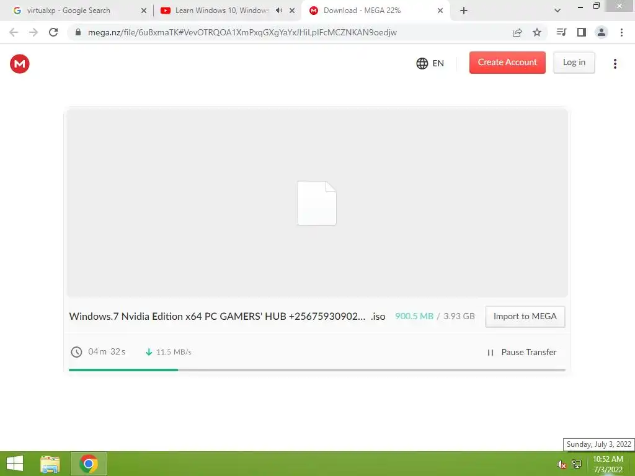
Task: Share this page icon
Action: click(517, 32)
